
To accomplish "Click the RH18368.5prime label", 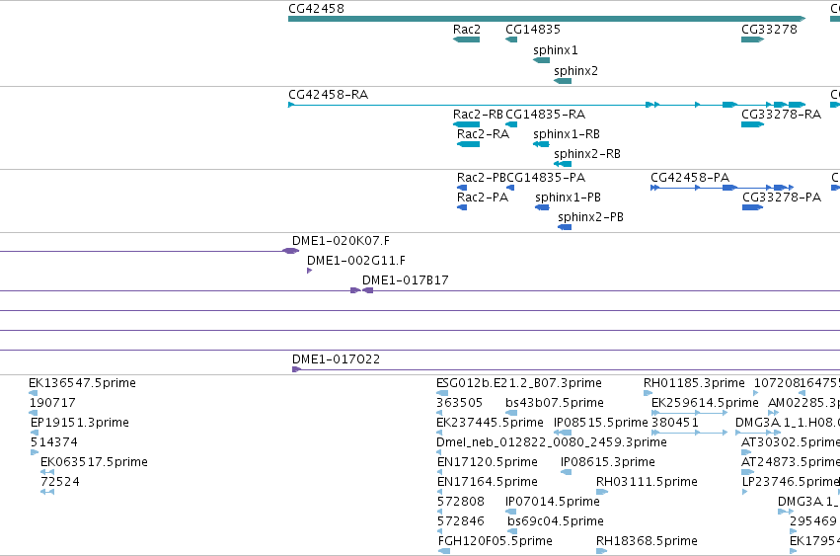I will [x=647, y=541].
